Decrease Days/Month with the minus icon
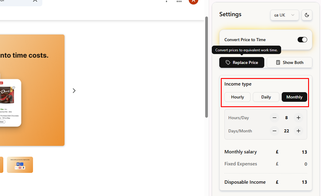Image resolution: width=321 pixels, height=196 pixels. tap(274, 131)
